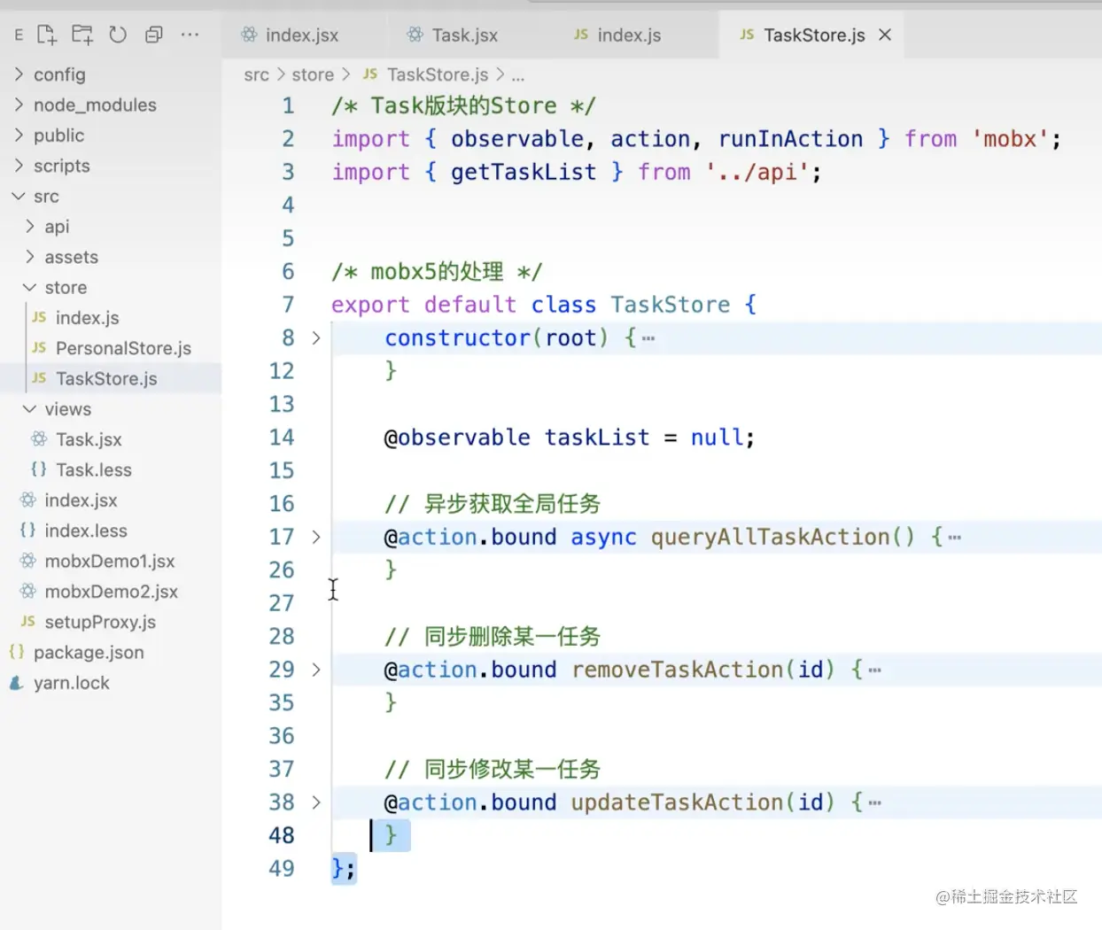1102x930 pixels.
Task: Click line number 49 in the gutter
Action: tap(282, 869)
